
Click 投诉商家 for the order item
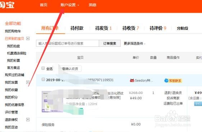[173, 98]
